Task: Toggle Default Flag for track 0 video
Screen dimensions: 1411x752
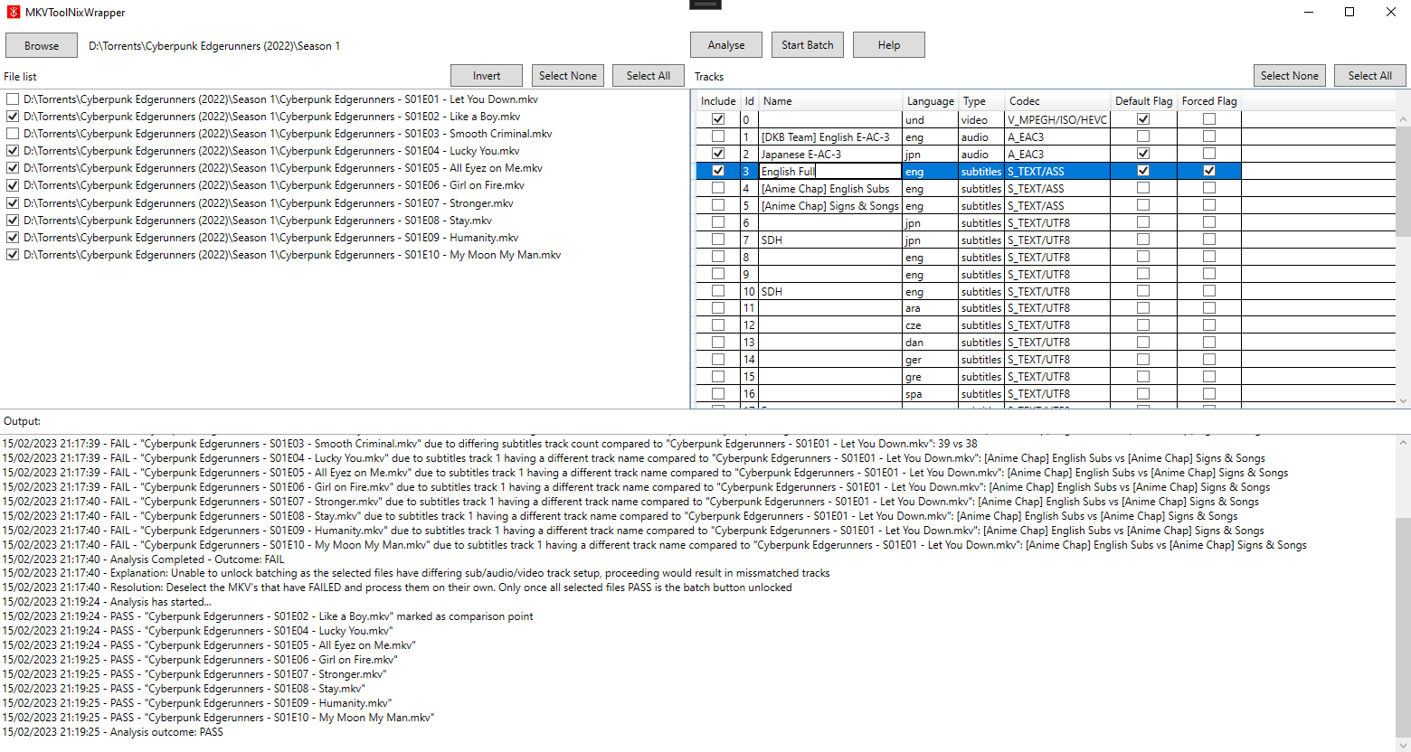Action: point(1143,119)
